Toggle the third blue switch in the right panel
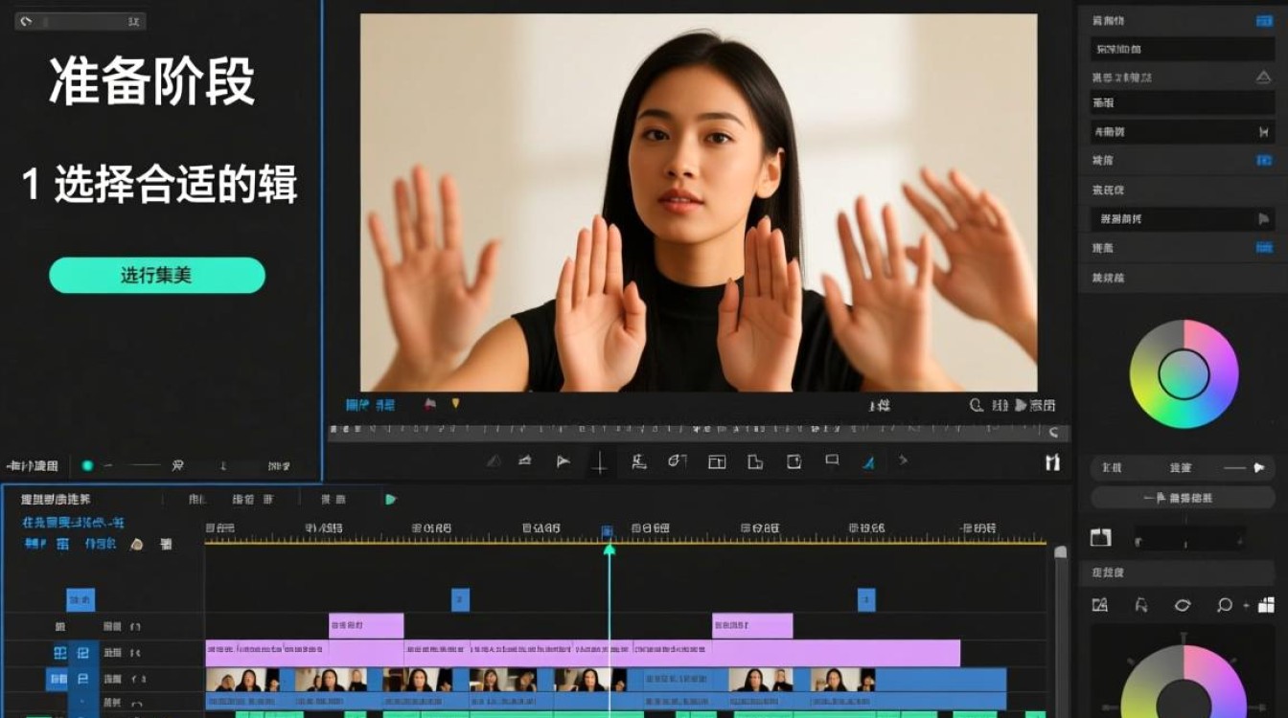 coord(1264,247)
